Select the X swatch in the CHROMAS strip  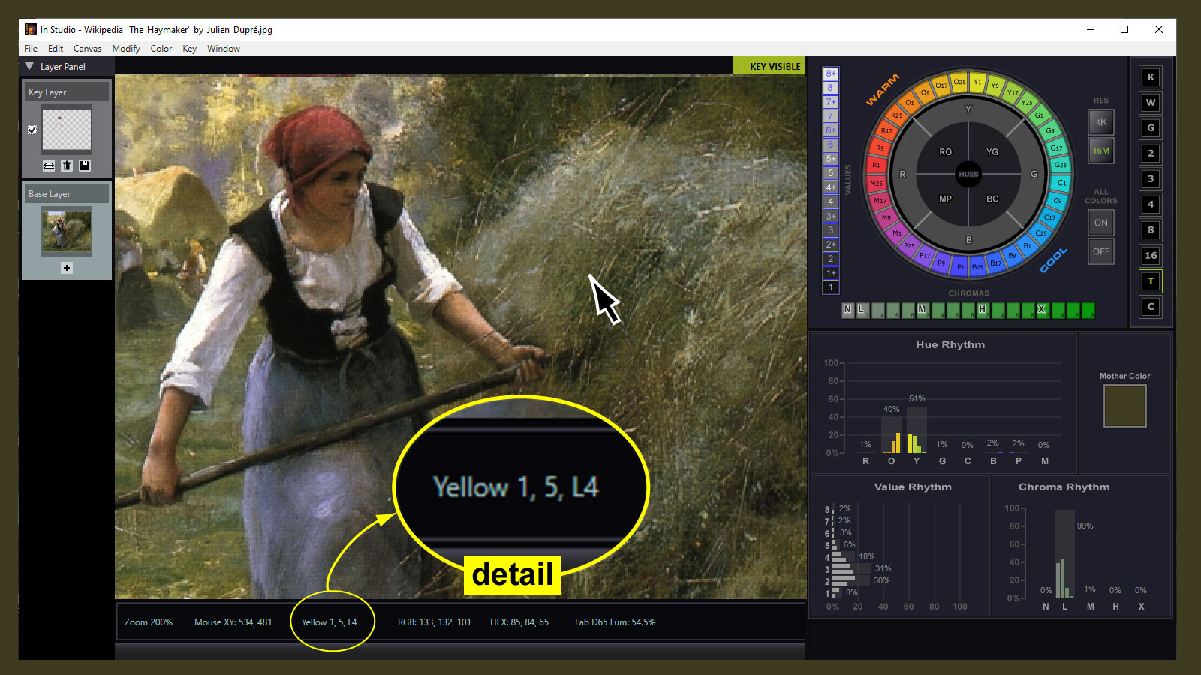click(x=1042, y=310)
